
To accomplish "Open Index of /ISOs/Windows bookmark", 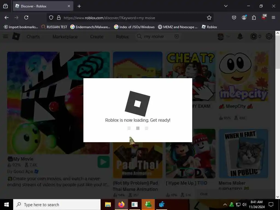I will (x=134, y=27).
